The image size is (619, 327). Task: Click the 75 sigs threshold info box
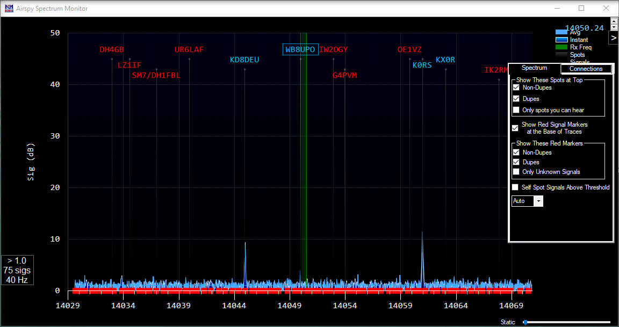point(17,270)
